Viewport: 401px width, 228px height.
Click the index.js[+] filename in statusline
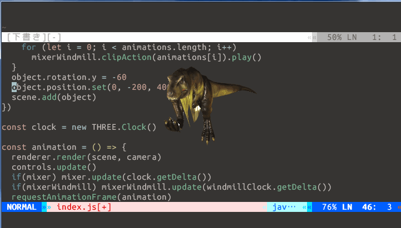[x=84, y=207]
